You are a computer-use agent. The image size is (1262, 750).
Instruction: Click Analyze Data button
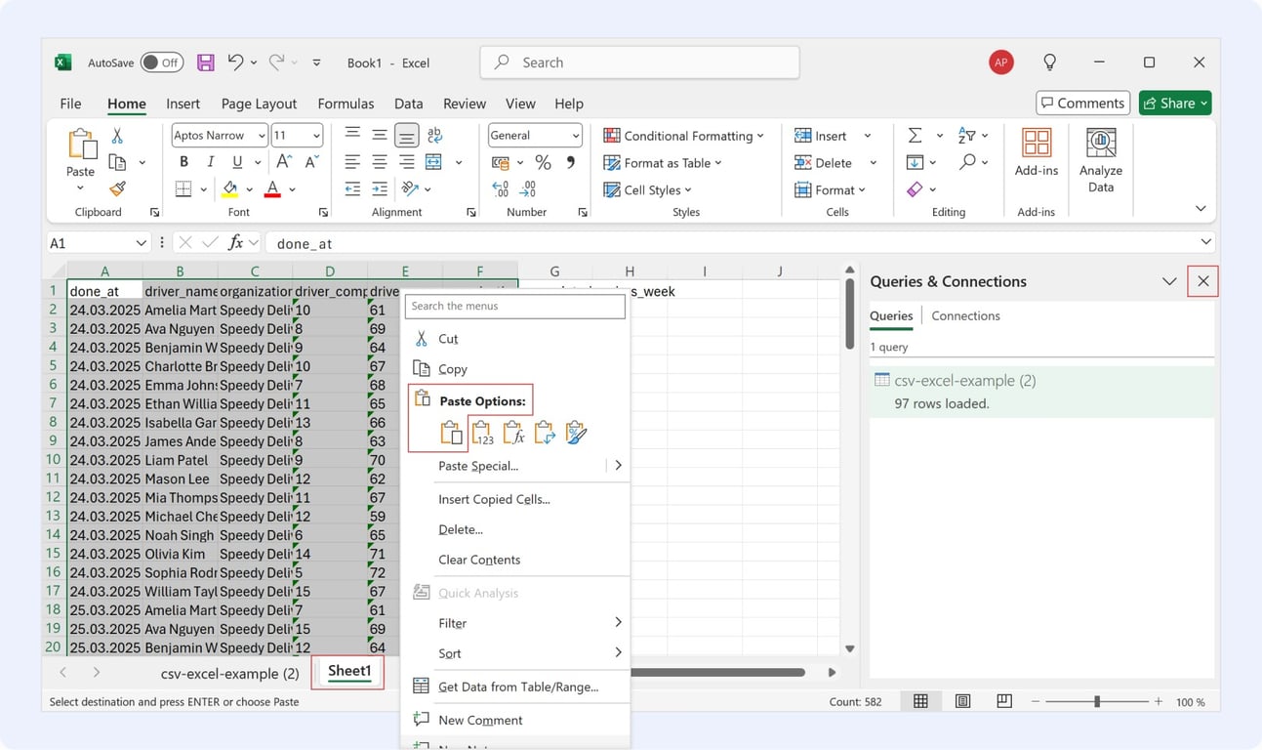coord(1101,160)
